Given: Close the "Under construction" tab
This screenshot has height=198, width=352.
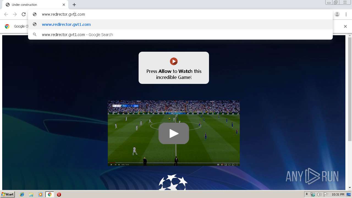Looking at the screenshot, I should coord(64,5).
